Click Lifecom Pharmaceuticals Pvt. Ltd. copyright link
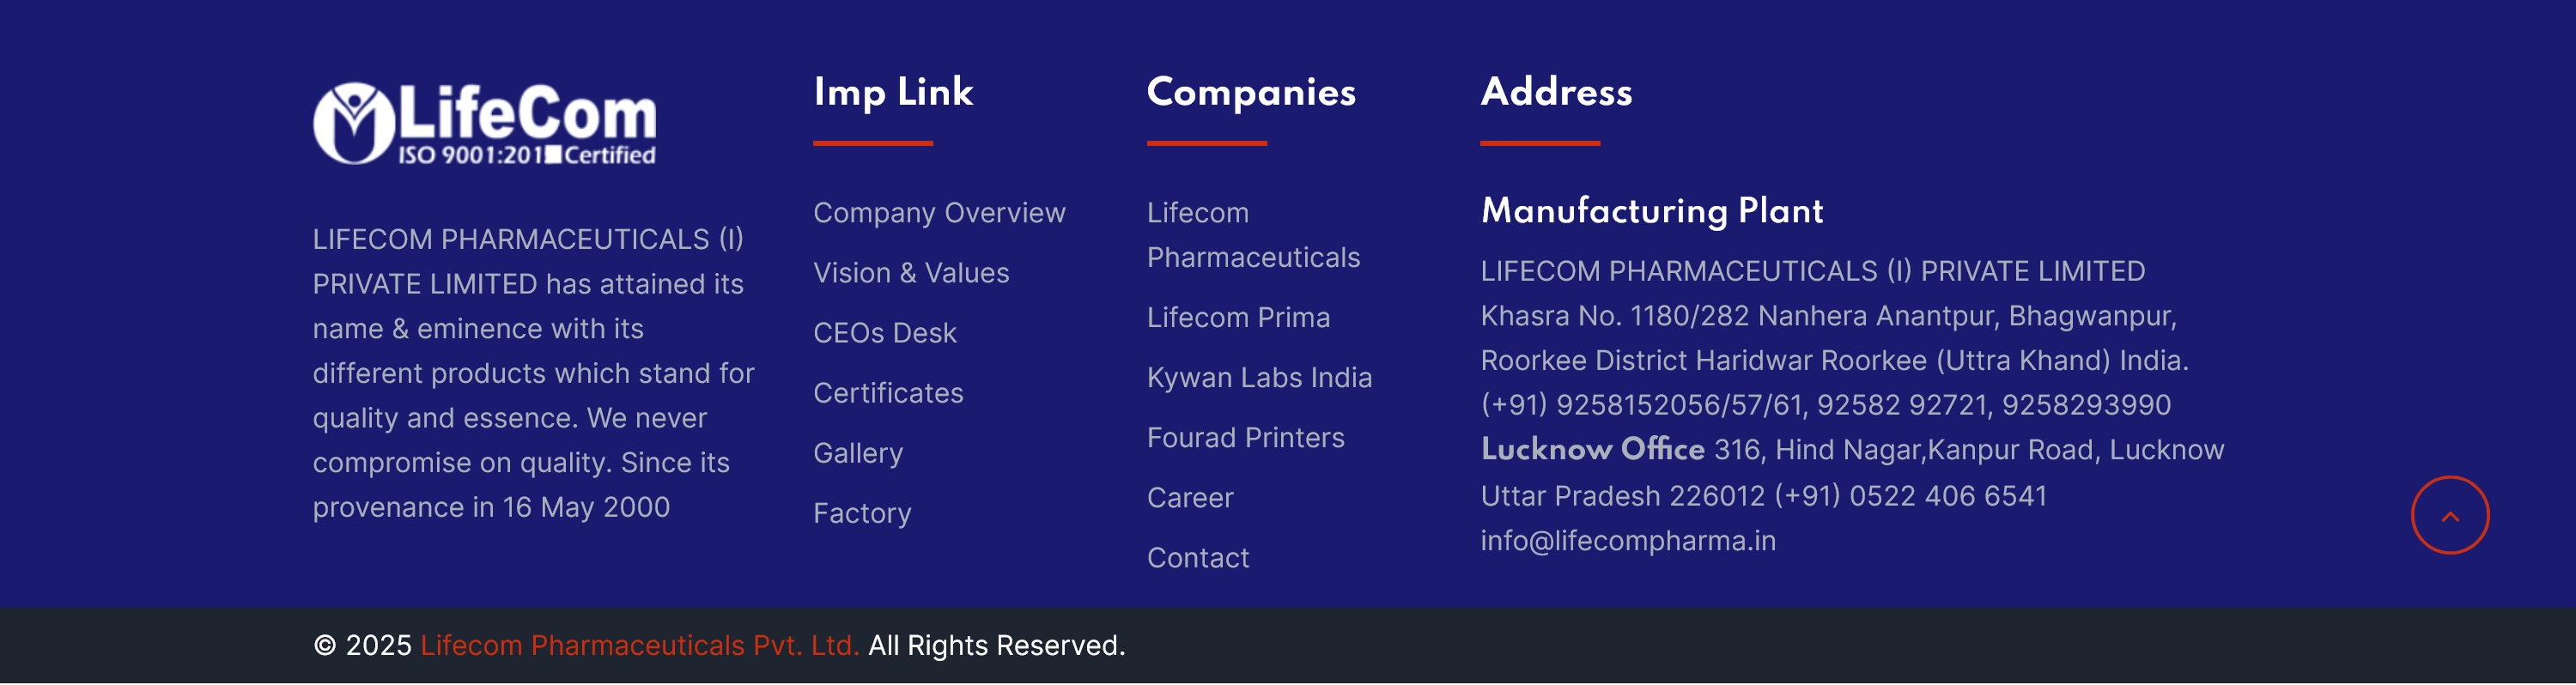The width and height of the screenshot is (2576, 685). (639, 646)
